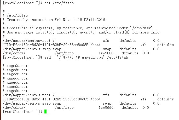Click the green terminal cursor block

[x=45, y=112]
